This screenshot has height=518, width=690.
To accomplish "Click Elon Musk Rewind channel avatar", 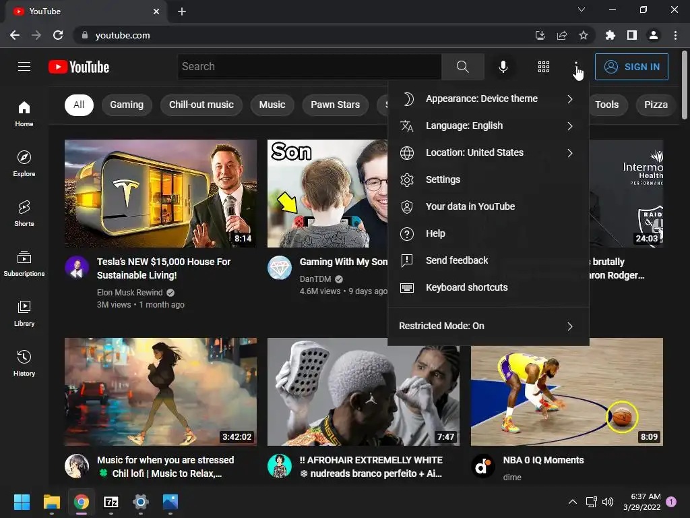I will click(x=77, y=268).
